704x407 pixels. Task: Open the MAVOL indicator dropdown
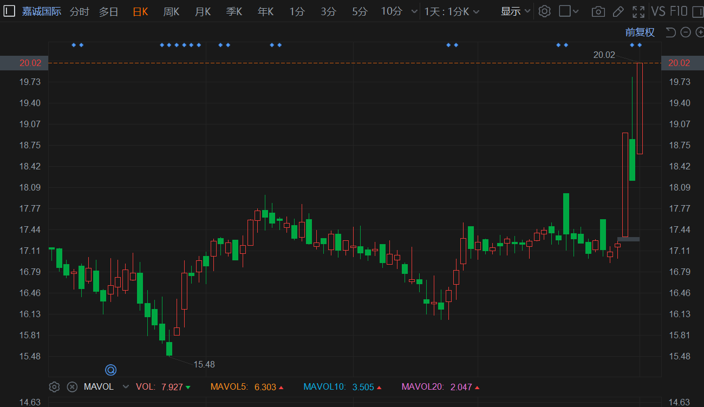point(126,387)
